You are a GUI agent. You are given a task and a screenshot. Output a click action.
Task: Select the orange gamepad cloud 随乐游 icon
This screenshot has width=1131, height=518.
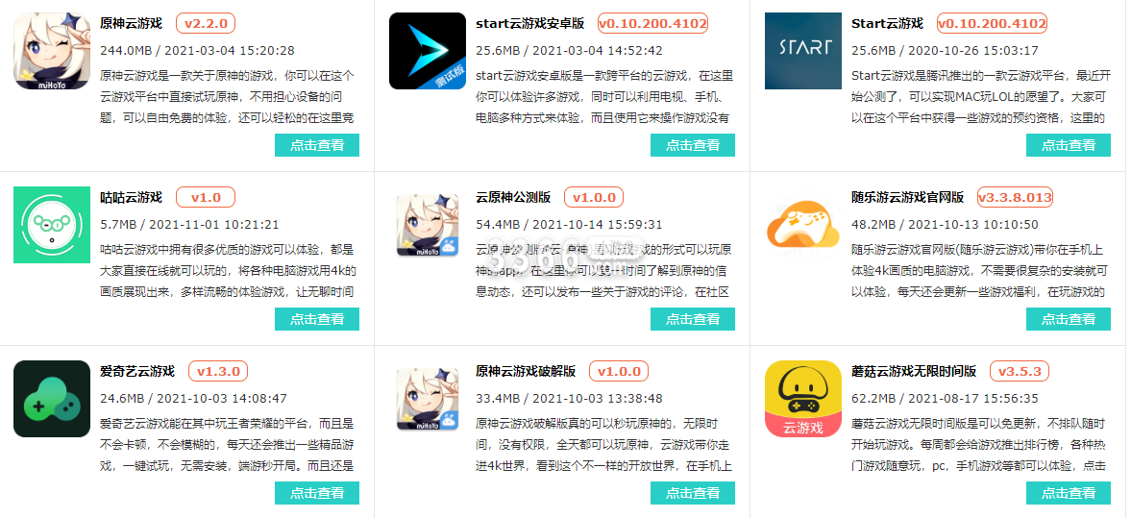(x=802, y=222)
